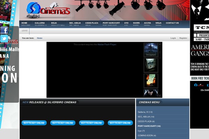This screenshot has height=139, width=209.
Task: Click the Login link
Action: pyautogui.click(x=173, y=38)
